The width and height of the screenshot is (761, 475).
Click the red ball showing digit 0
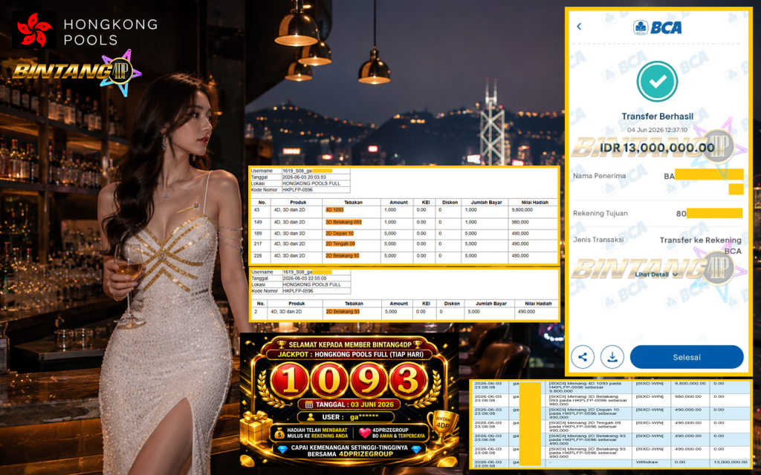329,381
